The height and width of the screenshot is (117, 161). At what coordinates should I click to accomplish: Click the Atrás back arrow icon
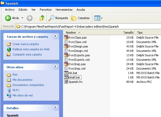(8, 18)
